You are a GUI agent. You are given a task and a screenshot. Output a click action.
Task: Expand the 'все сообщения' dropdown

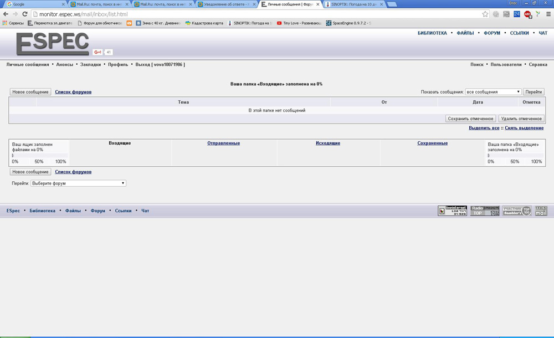pyautogui.click(x=493, y=92)
